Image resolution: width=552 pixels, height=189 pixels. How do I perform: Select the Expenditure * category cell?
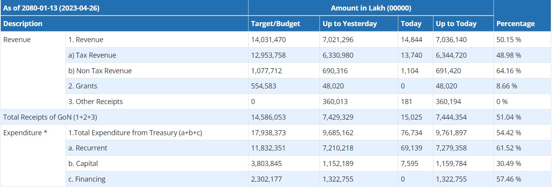[25, 133]
